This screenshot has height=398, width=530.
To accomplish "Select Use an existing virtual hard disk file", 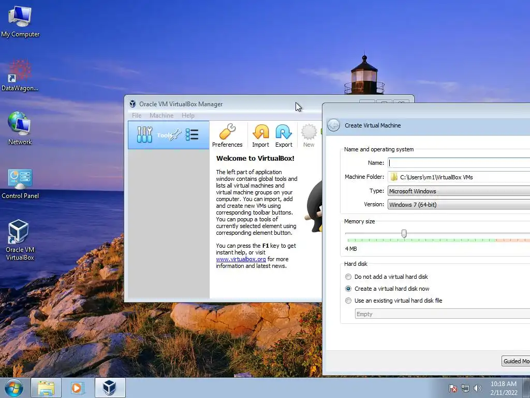I will coord(393,301).
